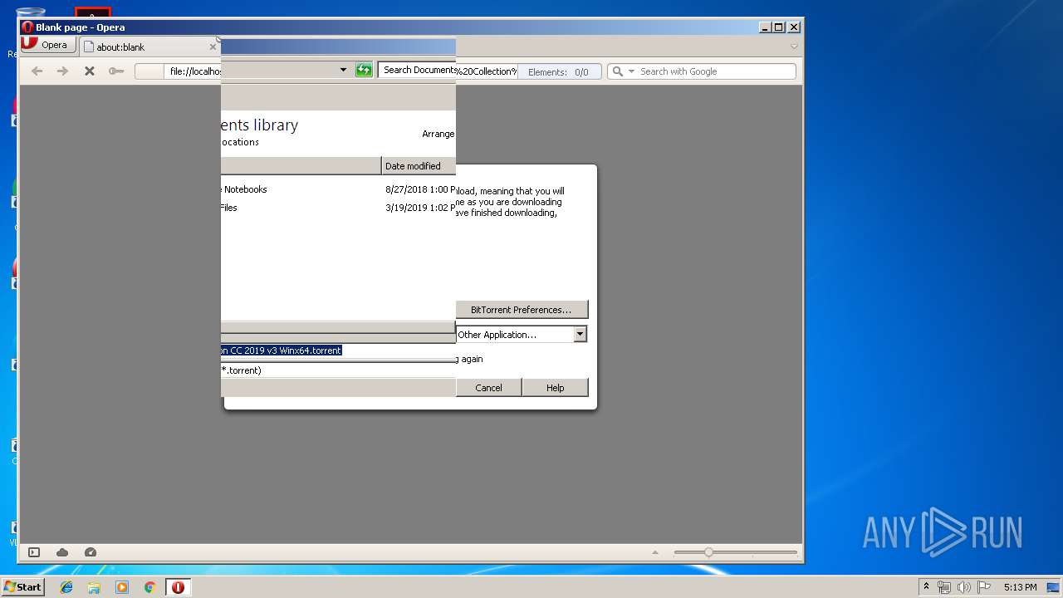Open the search engine magnifier dropdown
1063x598 pixels.
[623, 71]
